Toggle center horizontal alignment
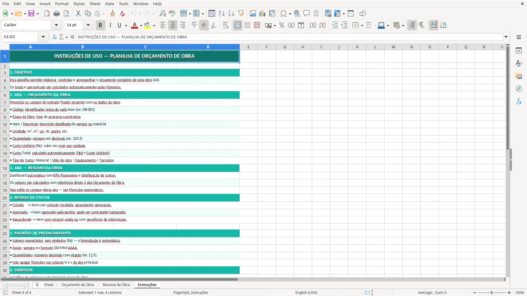 point(173,25)
